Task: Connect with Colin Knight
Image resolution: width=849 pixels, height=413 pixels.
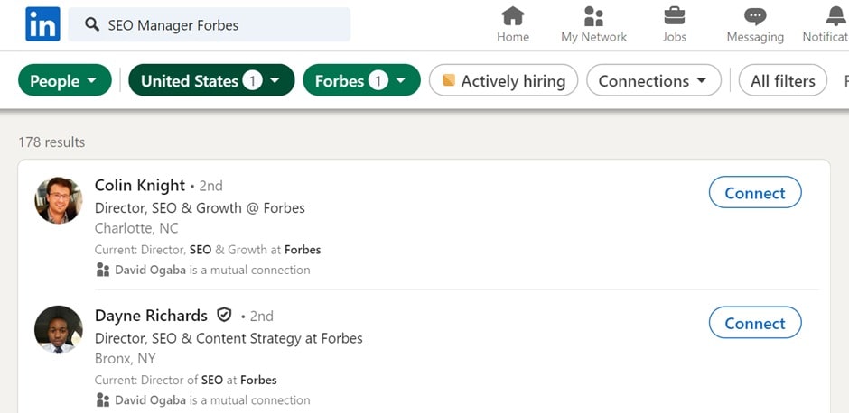Action: point(755,192)
